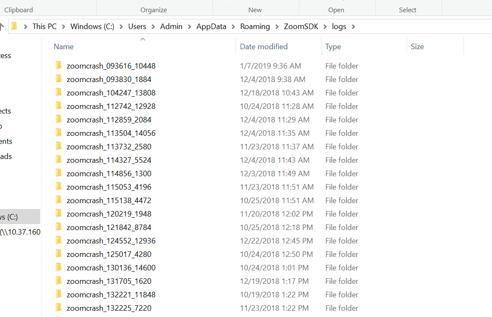The height and width of the screenshot is (317, 492).
Task: Click date 11/20/2018 12:02 PM
Action: [277, 214]
